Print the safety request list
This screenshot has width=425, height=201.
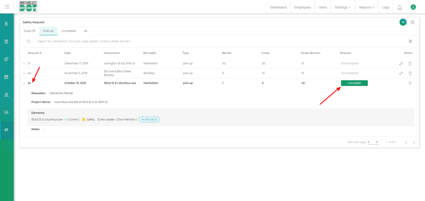(413, 22)
